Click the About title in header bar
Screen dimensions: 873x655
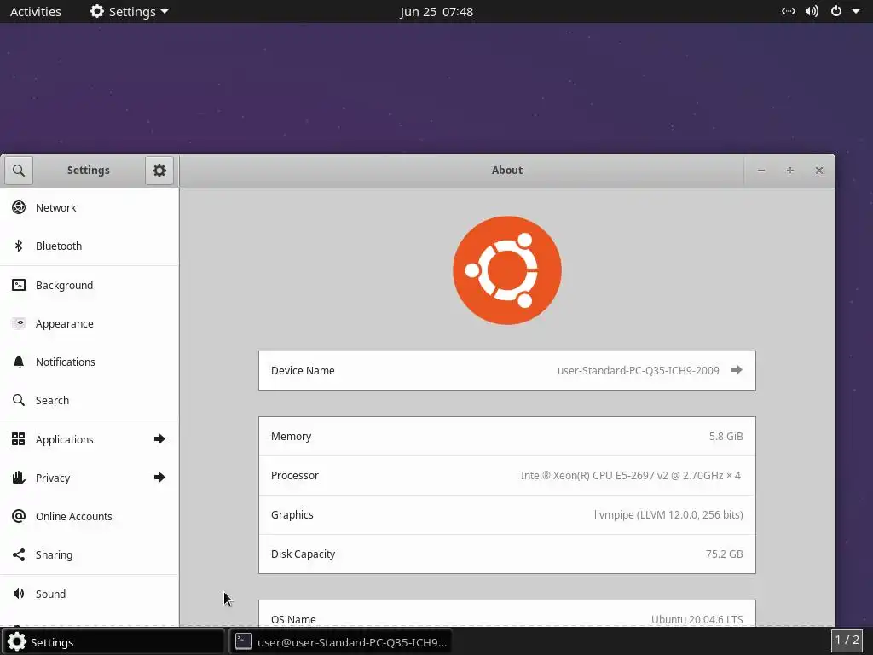507,171
